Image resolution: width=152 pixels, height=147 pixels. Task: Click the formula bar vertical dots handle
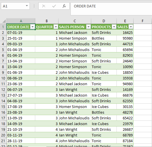[x=34, y=6]
